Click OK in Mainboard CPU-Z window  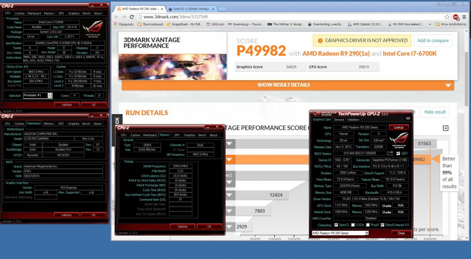coord(93,215)
